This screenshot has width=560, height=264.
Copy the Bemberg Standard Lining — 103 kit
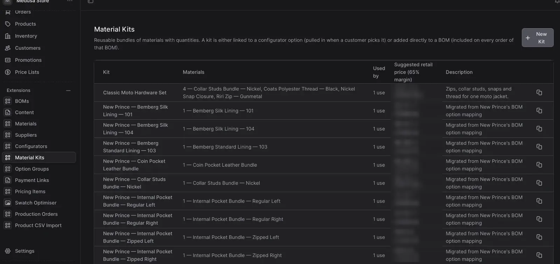tap(539, 147)
